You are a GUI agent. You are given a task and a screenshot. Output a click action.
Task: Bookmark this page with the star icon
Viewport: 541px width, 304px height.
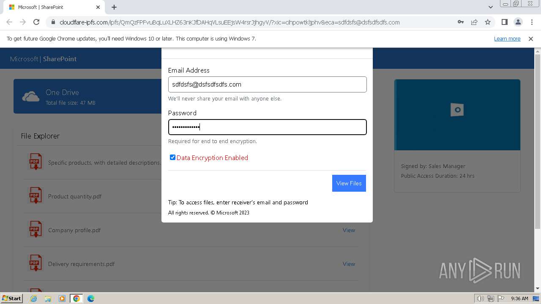(488, 22)
